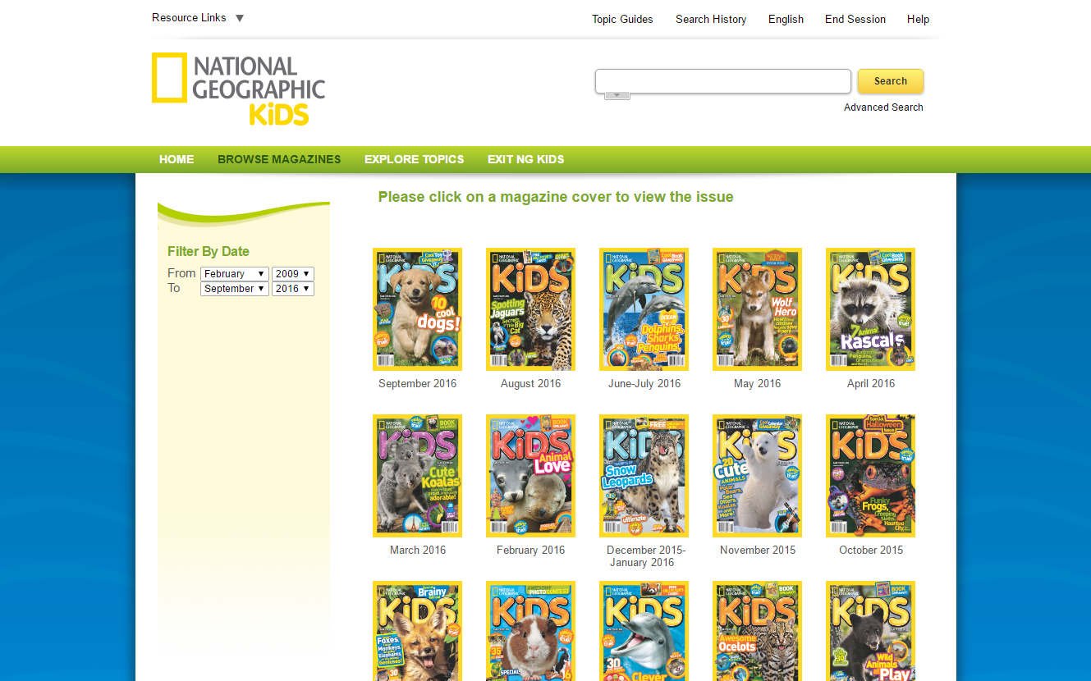The width and height of the screenshot is (1091, 681).
Task: Open the Wild Animals Play bear cover
Action: [870, 631]
